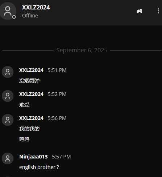This screenshot has height=177, width=162.
Task: Click the XXLZ2024 name at 5:51 PM
Action: tap(31, 70)
